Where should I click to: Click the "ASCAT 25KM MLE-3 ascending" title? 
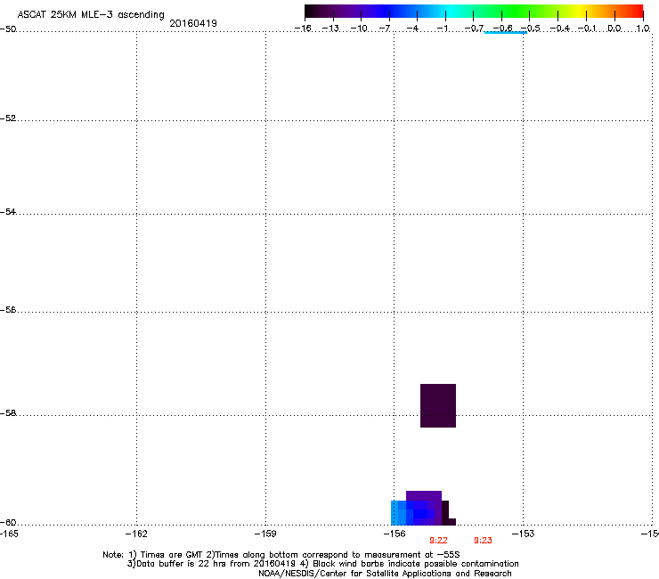91,15
